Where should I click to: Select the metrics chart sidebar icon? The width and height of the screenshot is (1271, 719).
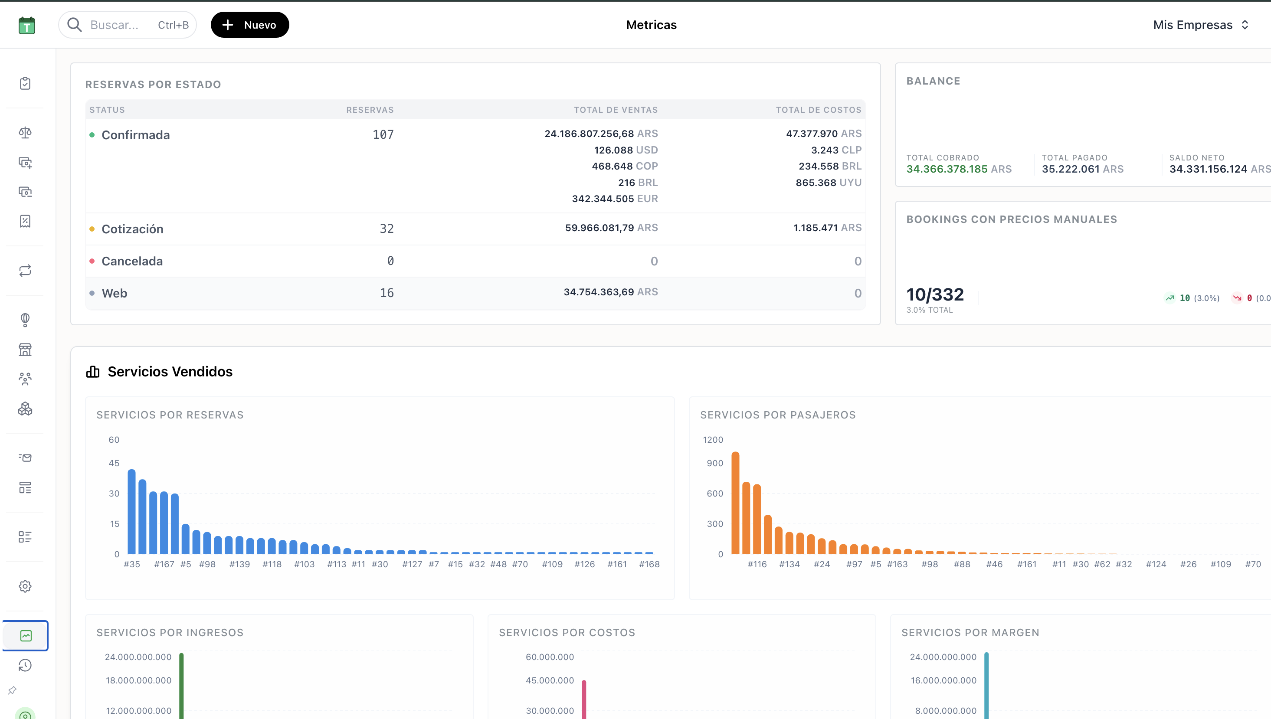[x=26, y=636]
